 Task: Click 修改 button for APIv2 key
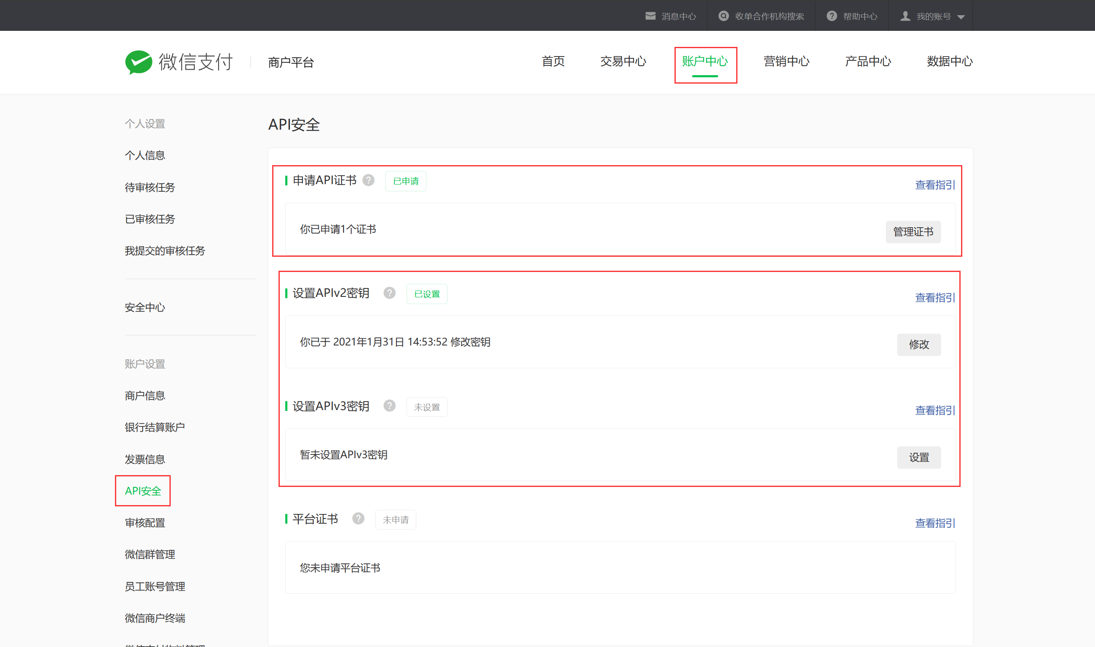[x=919, y=345]
